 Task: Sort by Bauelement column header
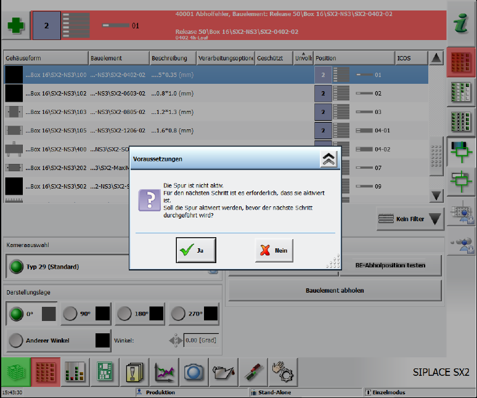coord(120,58)
